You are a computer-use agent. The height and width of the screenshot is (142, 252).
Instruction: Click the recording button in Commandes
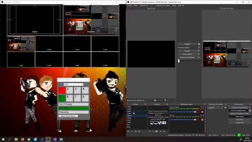[238, 110]
